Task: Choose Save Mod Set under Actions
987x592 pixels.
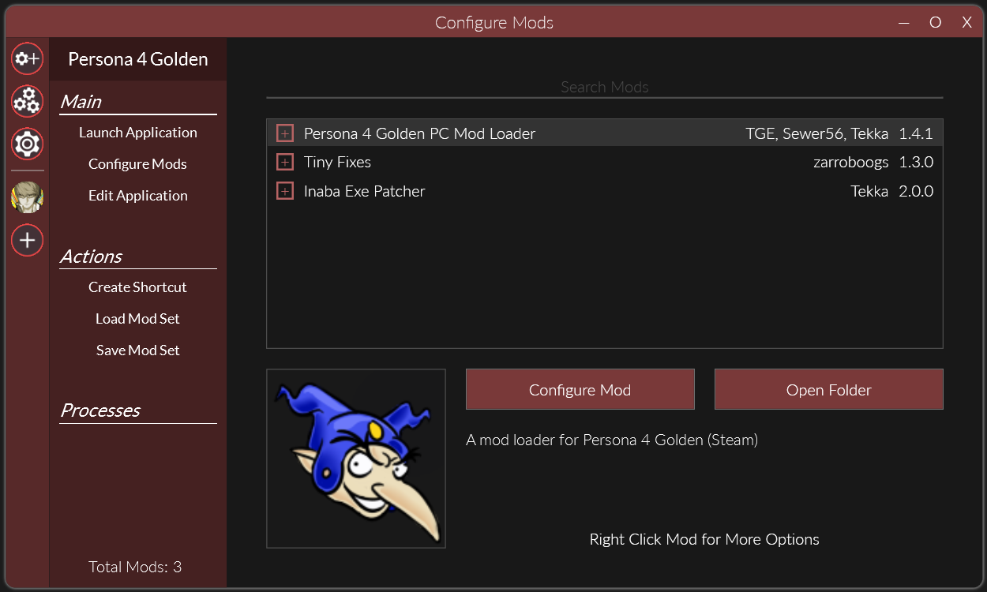Action: tap(138, 350)
